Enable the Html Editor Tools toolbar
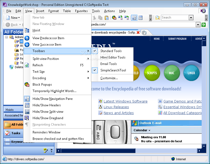This screenshot has height=164, width=210. tap(113, 57)
